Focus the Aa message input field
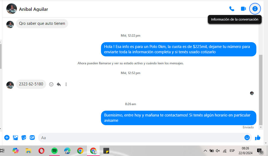 (141, 138)
